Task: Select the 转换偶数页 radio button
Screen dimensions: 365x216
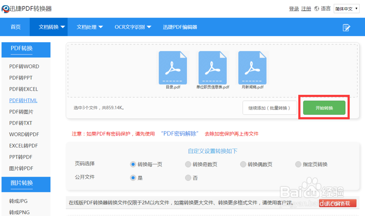Action: pos(243,164)
